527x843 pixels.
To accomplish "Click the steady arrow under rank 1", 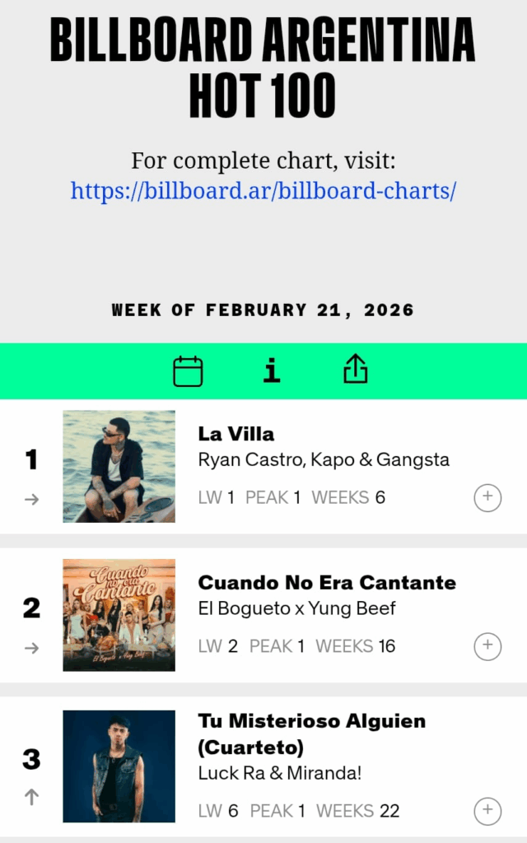I will (31, 499).
